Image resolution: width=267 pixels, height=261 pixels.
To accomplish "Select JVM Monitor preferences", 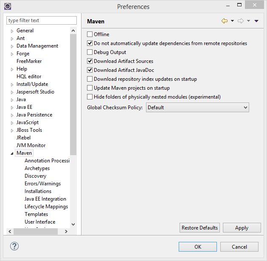I will pos(31,145).
